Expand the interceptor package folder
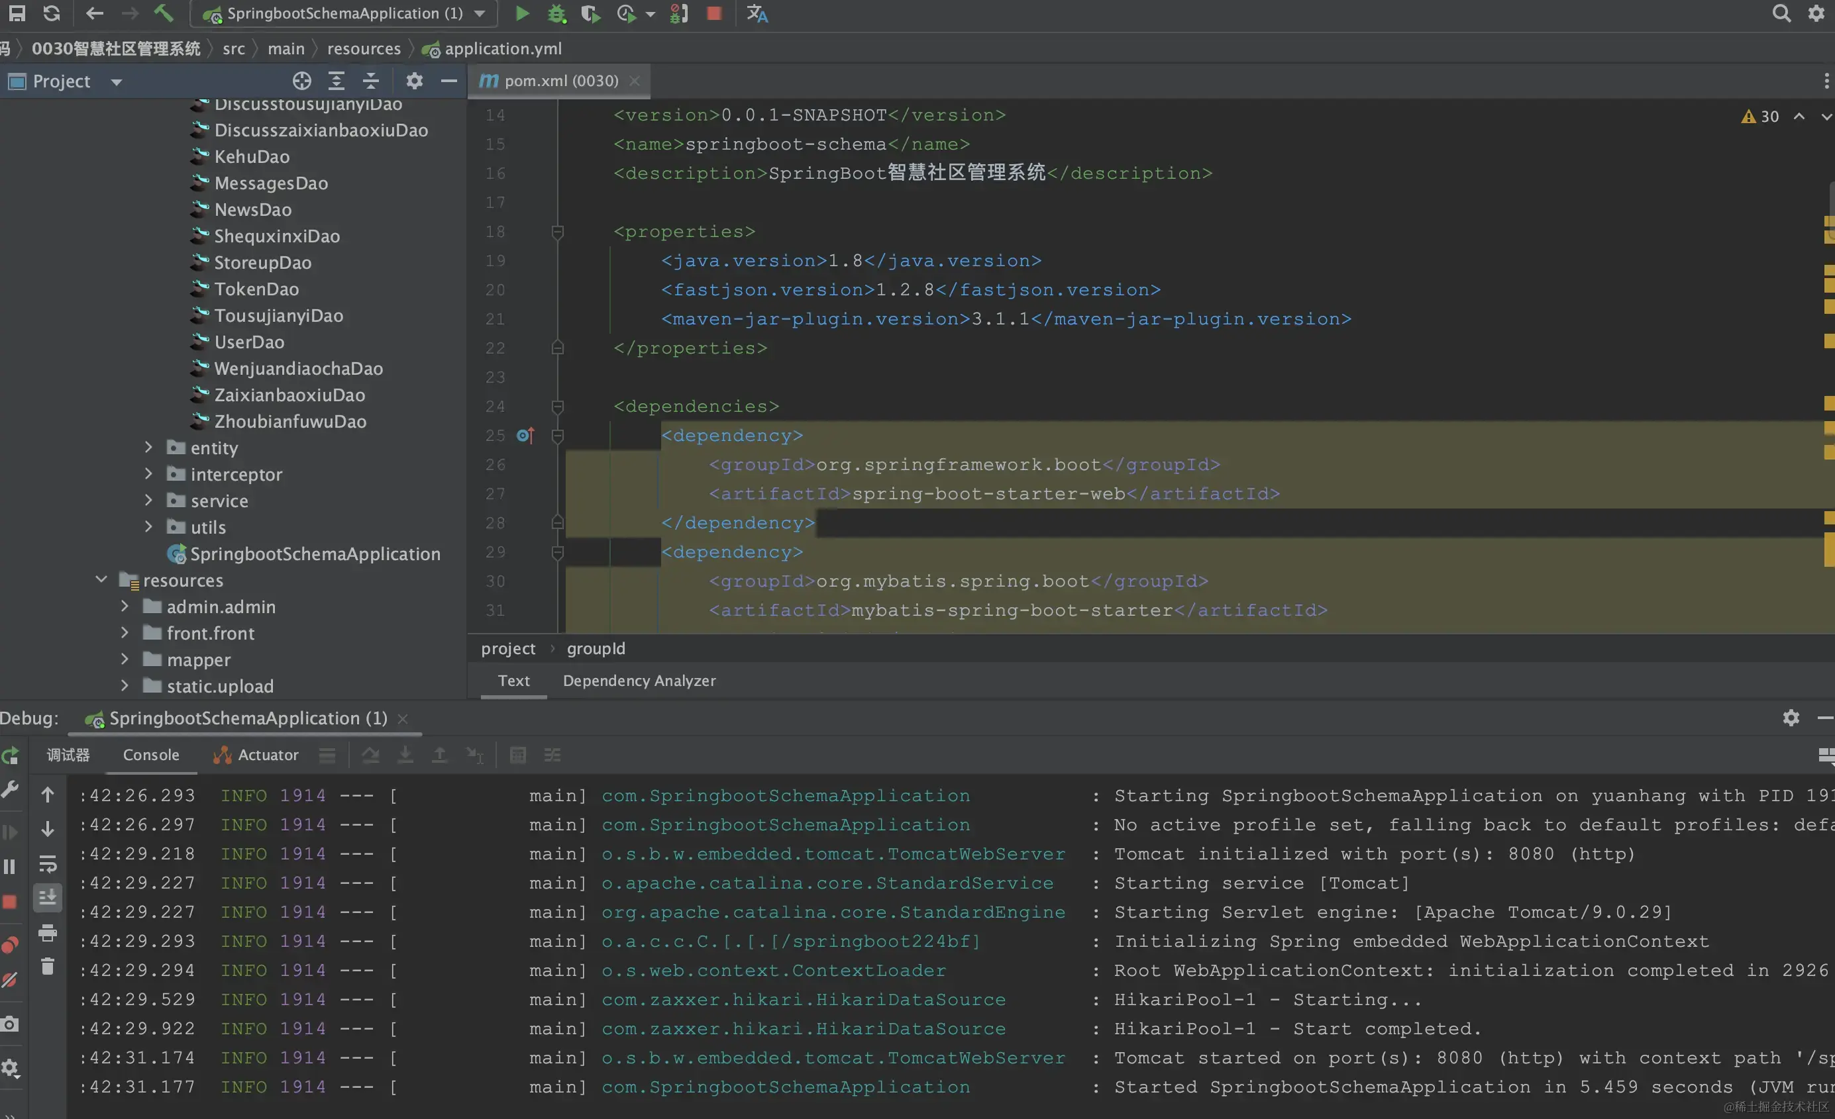 click(x=148, y=473)
